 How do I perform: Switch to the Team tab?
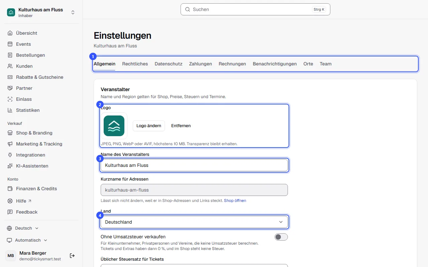coord(326,64)
